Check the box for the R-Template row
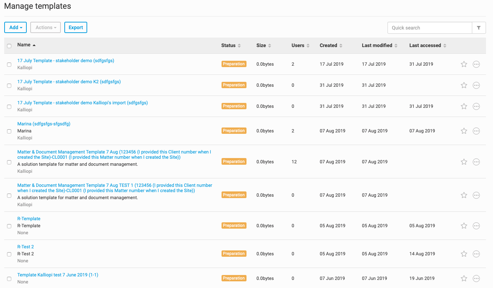The image size is (493, 288). (9, 226)
